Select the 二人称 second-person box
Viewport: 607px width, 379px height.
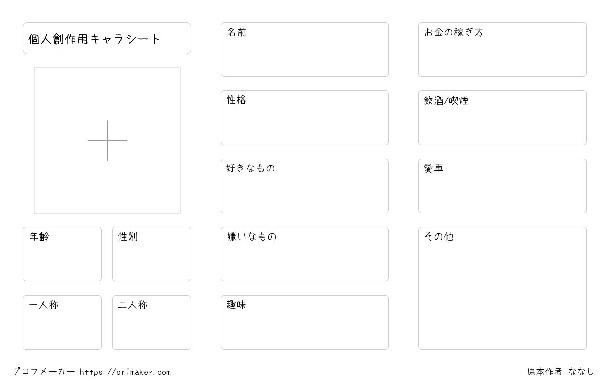click(152, 322)
